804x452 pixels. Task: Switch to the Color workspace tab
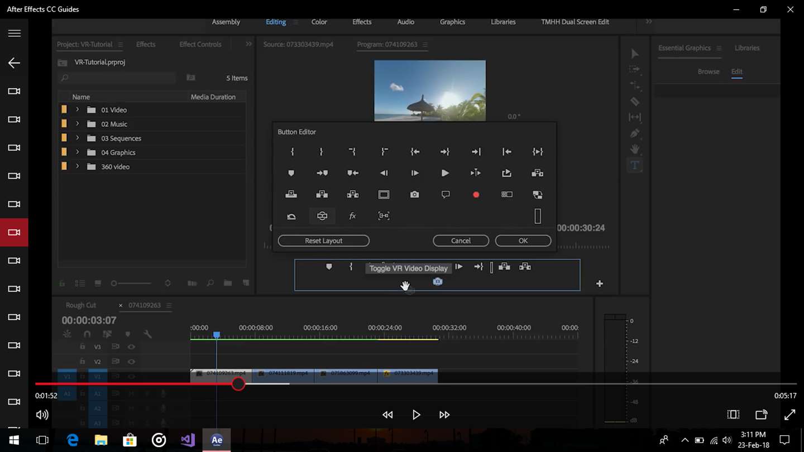(x=319, y=22)
